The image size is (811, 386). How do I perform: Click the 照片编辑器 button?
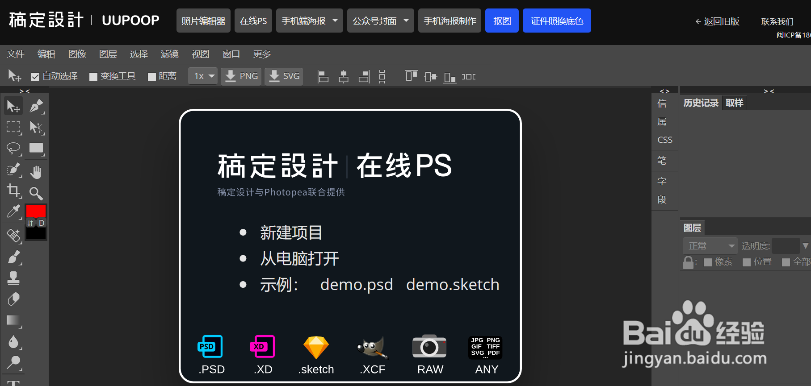(x=203, y=21)
